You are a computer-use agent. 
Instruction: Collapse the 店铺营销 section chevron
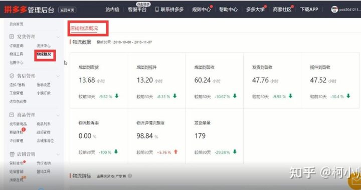58,154
